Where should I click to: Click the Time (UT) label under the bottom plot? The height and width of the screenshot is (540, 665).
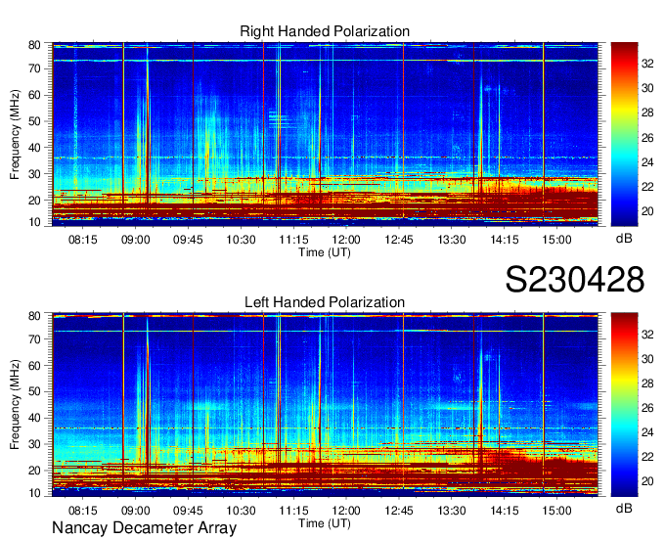coord(325,523)
